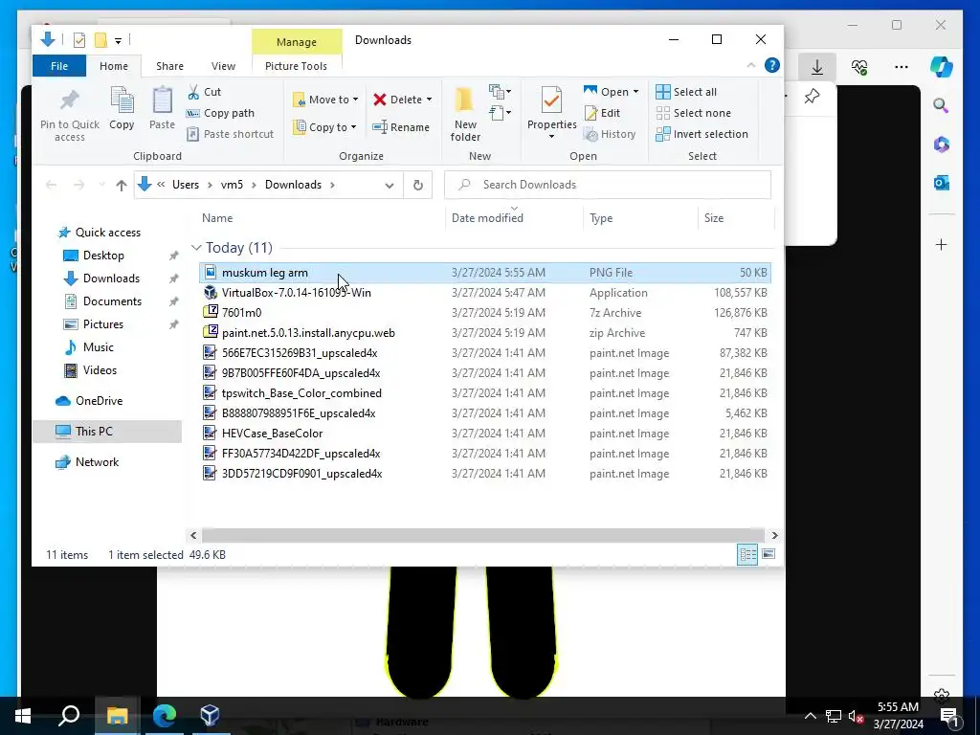Refresh the Downloads folder
Viewport: 980px width, 735px height.
click(x=418, y=185)
